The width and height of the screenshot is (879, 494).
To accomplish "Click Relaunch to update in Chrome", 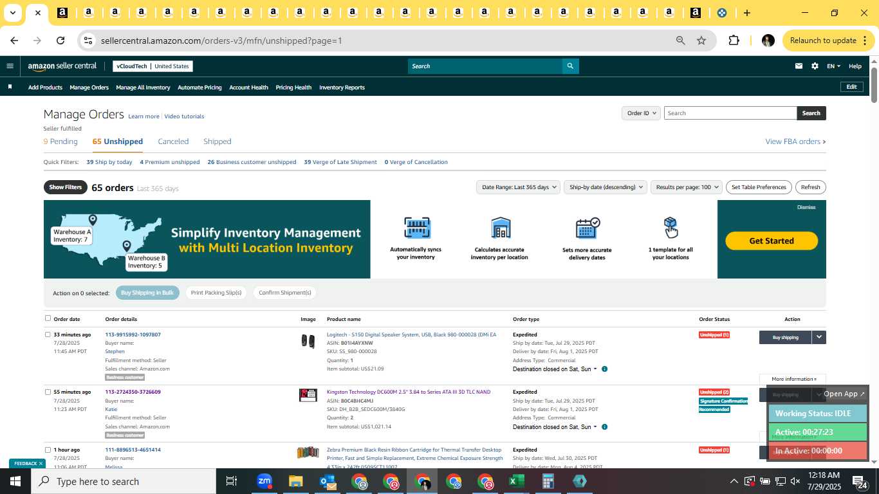I will coord(823,41).
